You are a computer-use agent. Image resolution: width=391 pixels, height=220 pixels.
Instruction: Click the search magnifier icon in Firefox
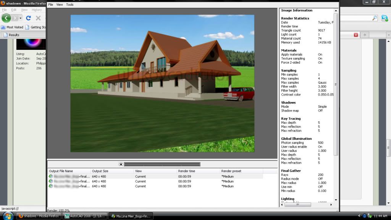(x=375, y=18)
